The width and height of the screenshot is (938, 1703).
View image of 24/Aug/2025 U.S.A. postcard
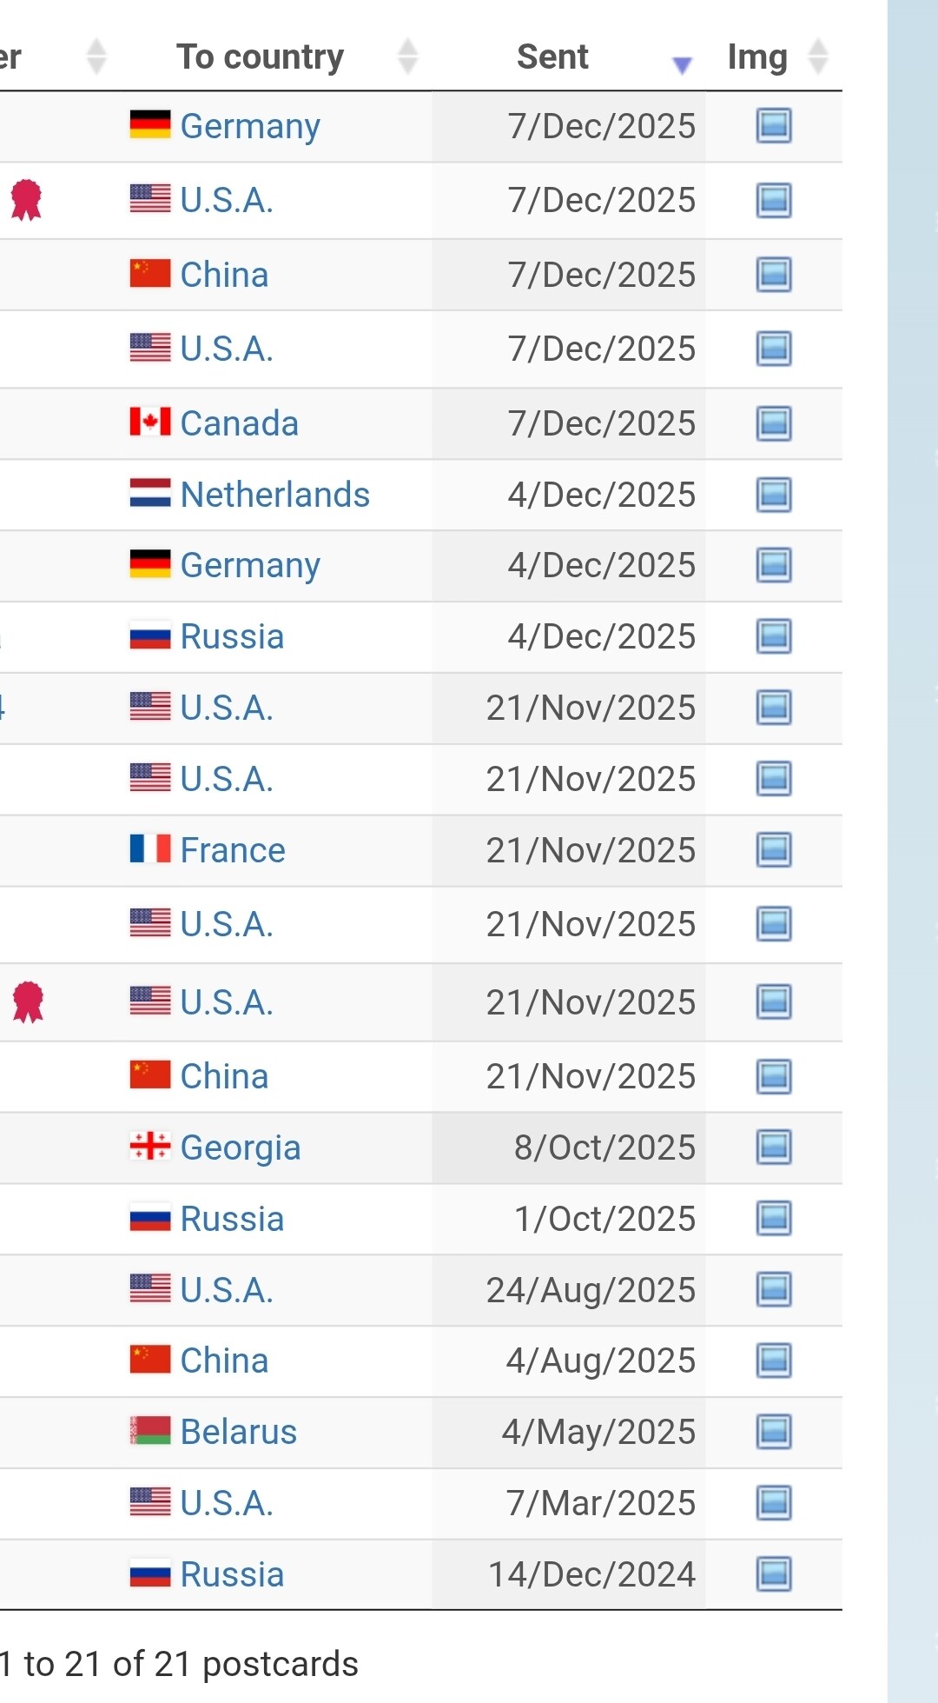[x=773, y=1290]
